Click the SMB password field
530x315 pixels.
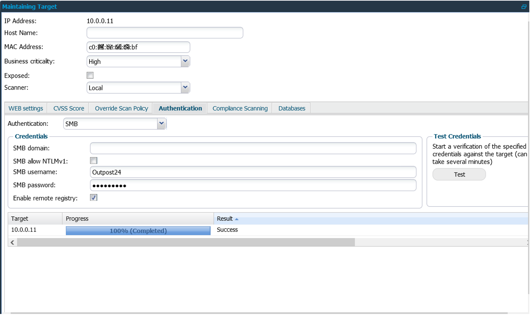click(x=253, y=185)
